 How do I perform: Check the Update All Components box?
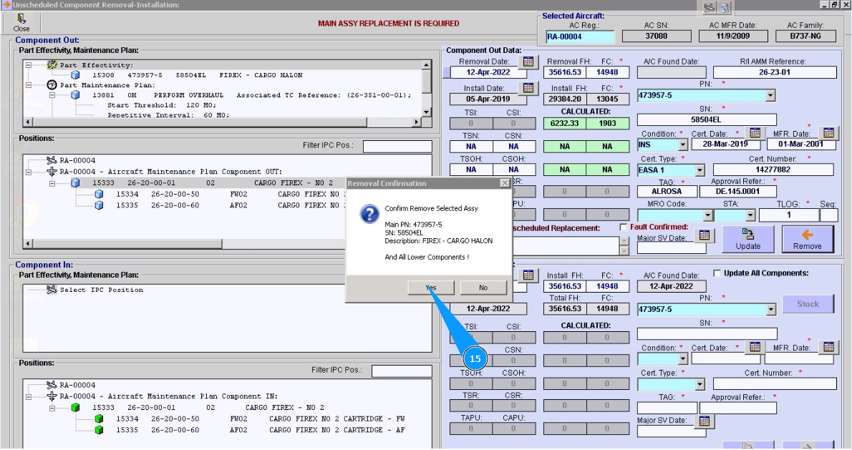(x=717, y=273)
